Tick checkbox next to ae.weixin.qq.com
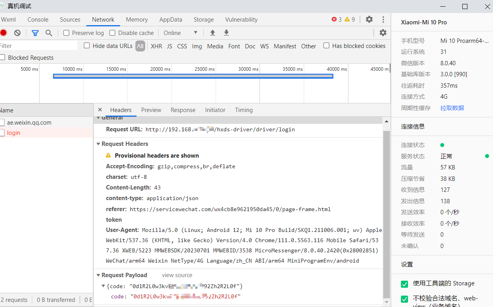This screenshot has height=307, width=493. pos(2,123)
